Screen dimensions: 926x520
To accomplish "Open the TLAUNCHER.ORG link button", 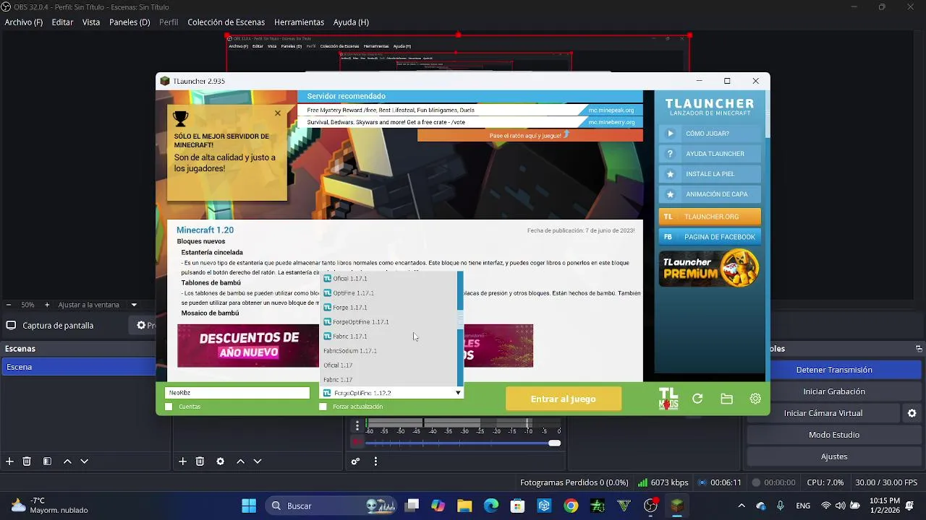I will point(710,217).
